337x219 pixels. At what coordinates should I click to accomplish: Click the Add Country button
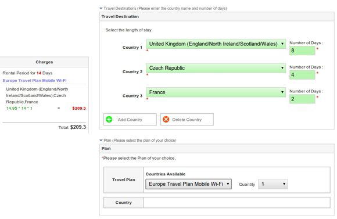130,120
